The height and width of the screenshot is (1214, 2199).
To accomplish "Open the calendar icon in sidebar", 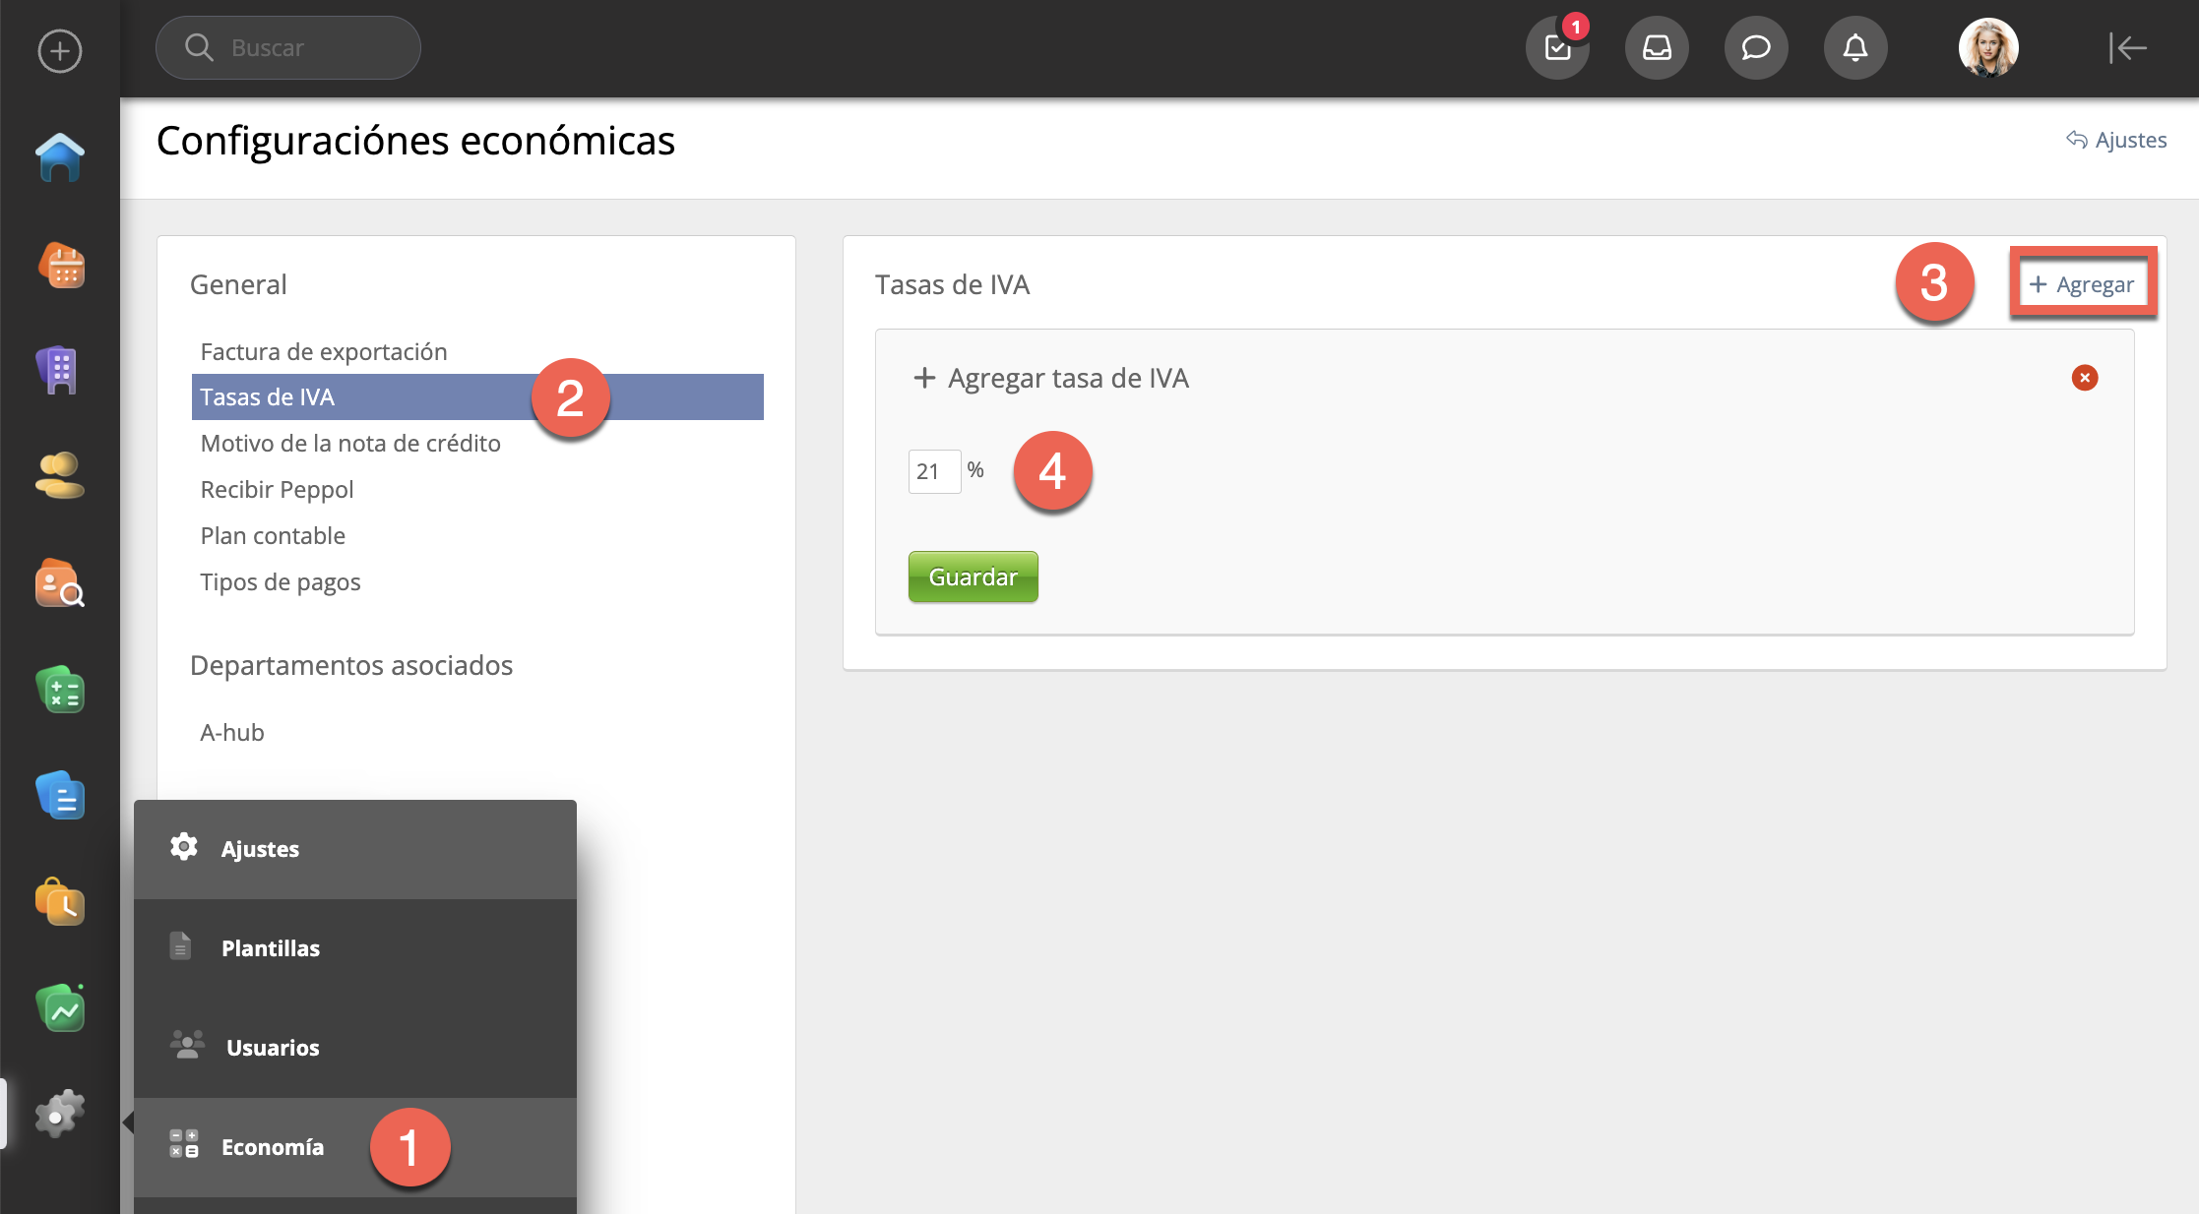I will pyautogui.click(x=60, y=266).
